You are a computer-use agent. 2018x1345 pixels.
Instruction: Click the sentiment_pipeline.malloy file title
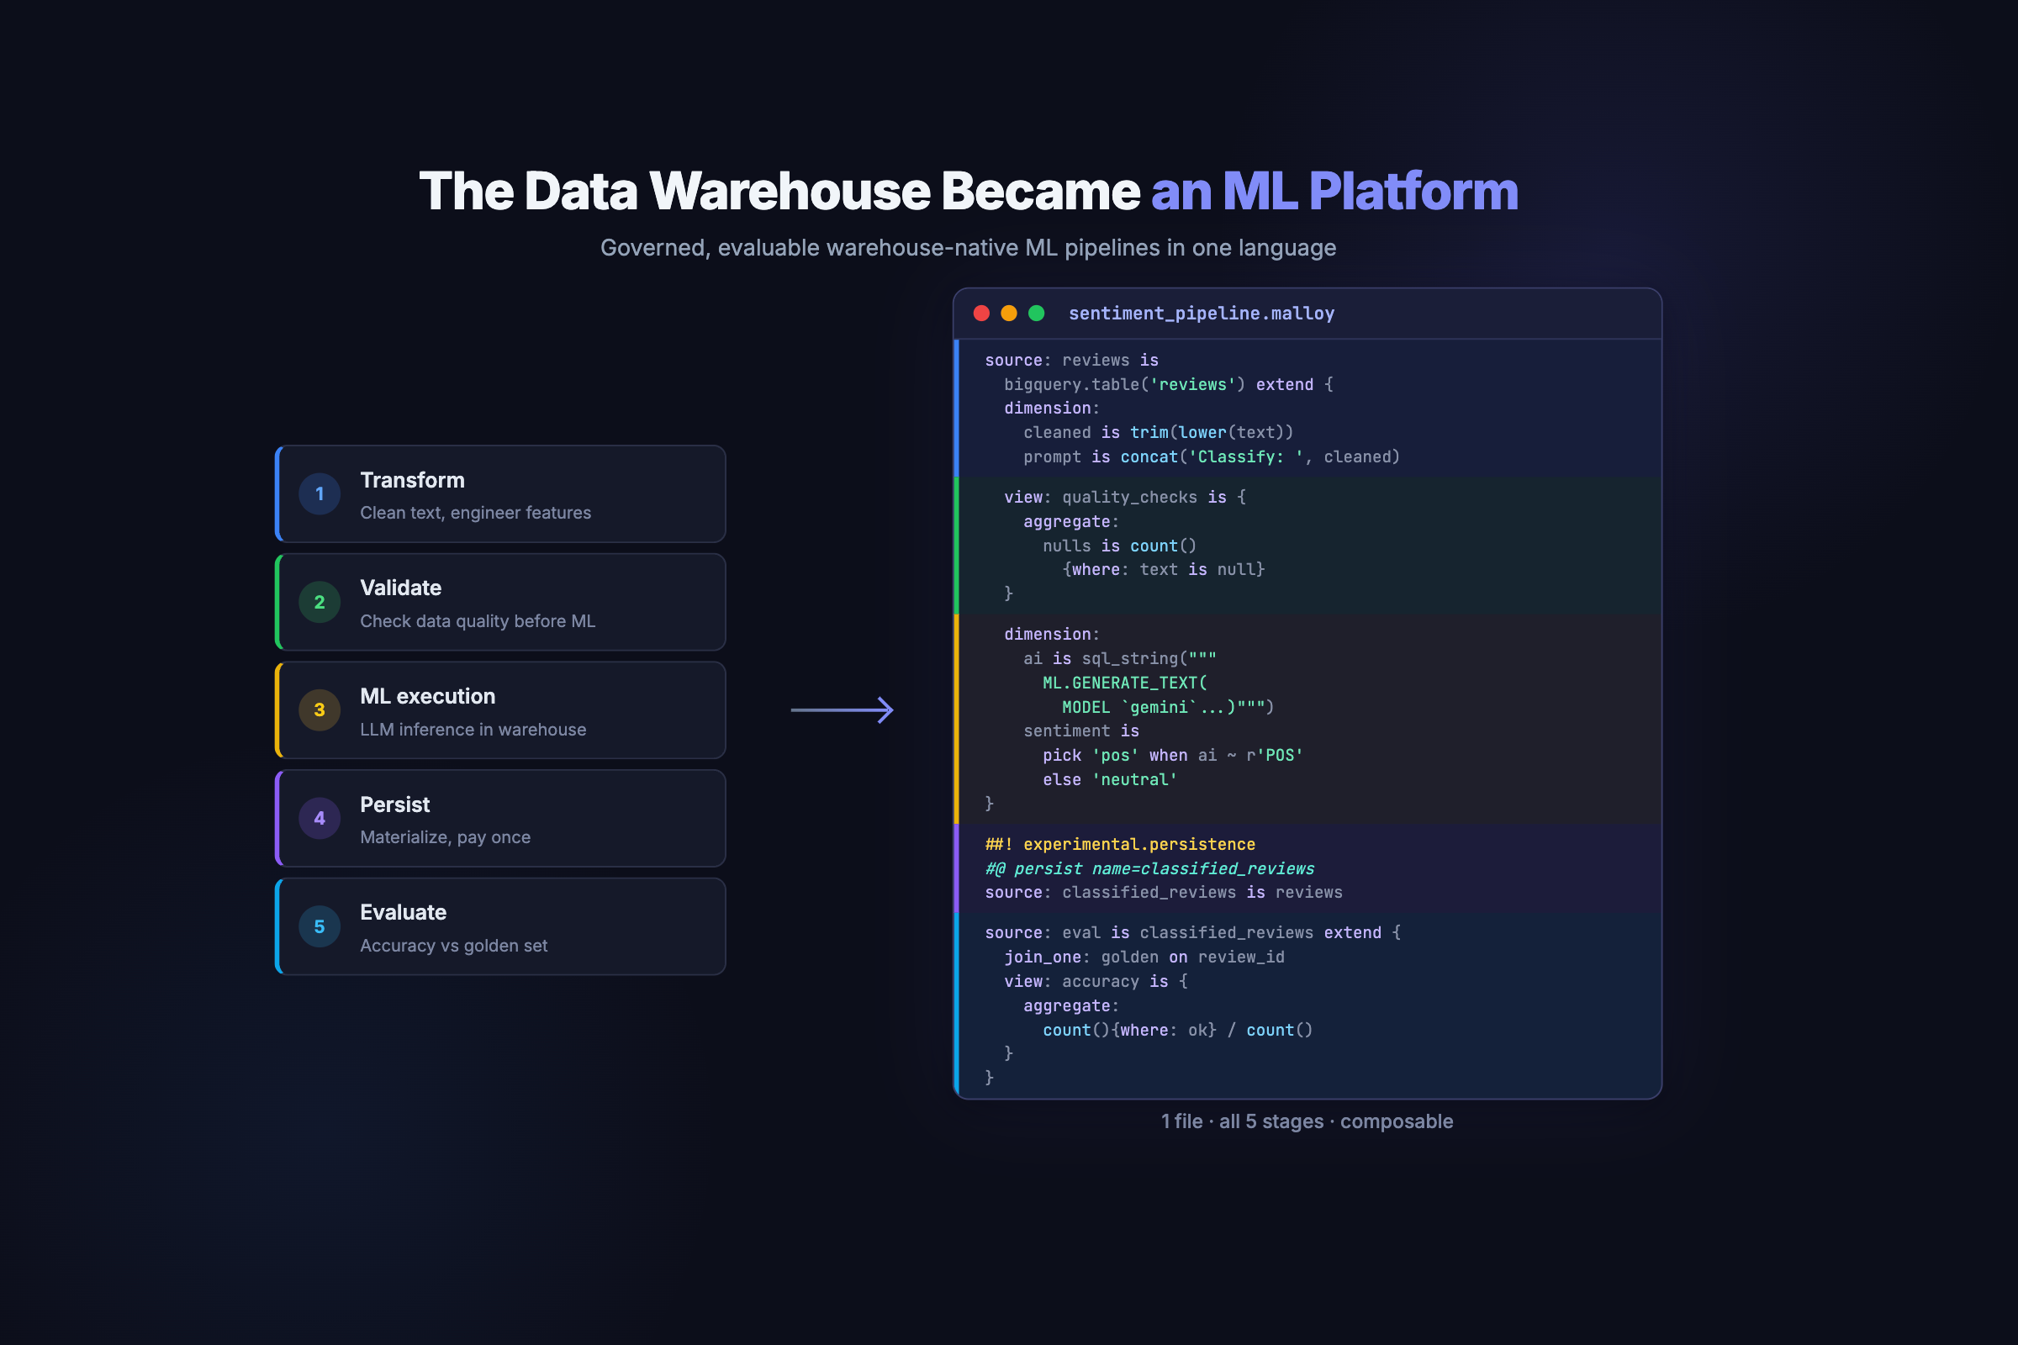pos(1202,313)
